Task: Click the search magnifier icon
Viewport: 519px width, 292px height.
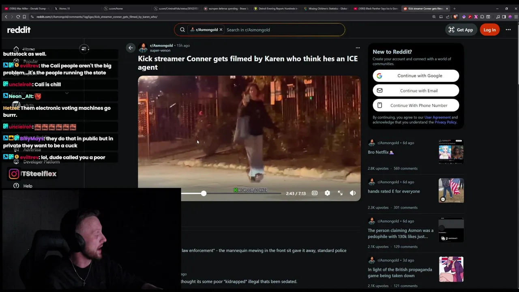Action: (x=182, y=30)
